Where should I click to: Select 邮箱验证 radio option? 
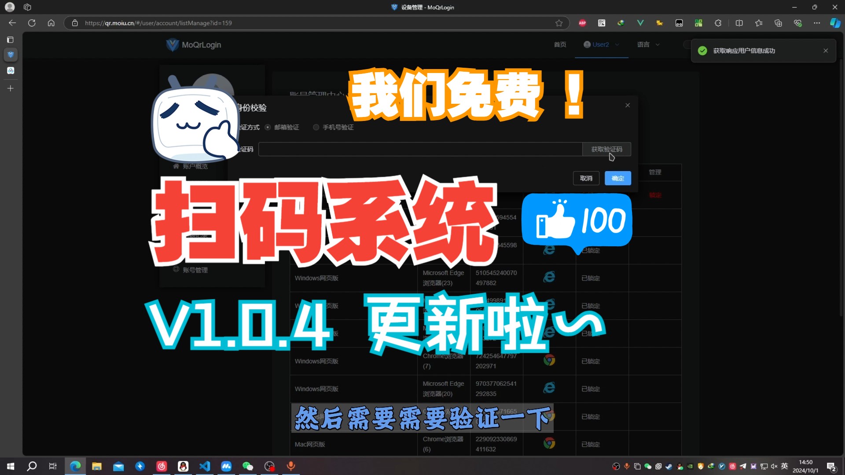[282, 127]
